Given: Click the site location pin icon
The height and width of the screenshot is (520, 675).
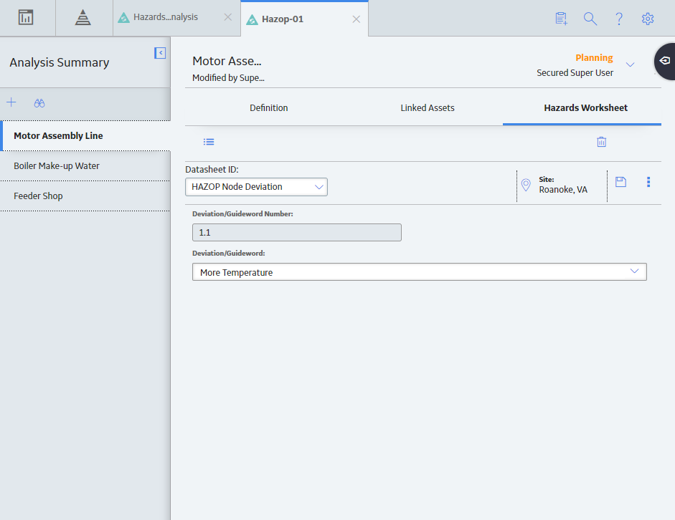Looking at the screenshot, I should 526,185.
